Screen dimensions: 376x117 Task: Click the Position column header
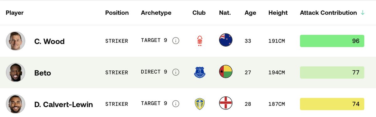[117, 13]
